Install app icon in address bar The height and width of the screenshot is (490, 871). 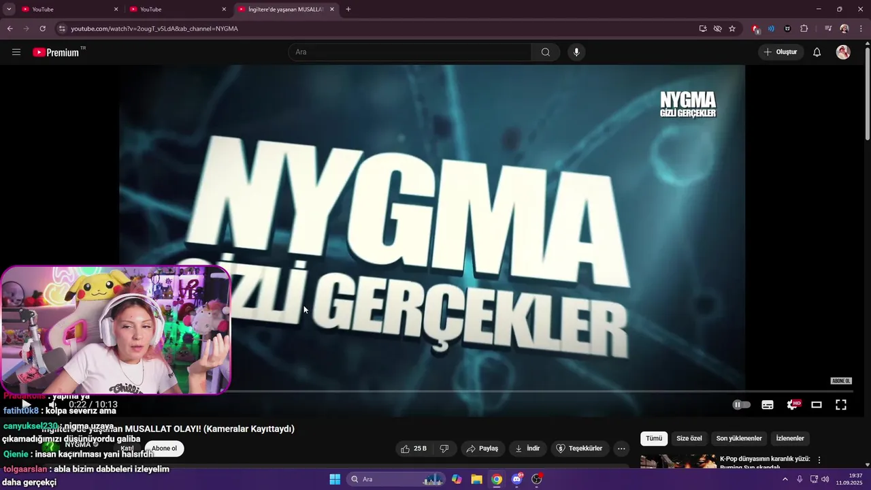tap(703, 29)
